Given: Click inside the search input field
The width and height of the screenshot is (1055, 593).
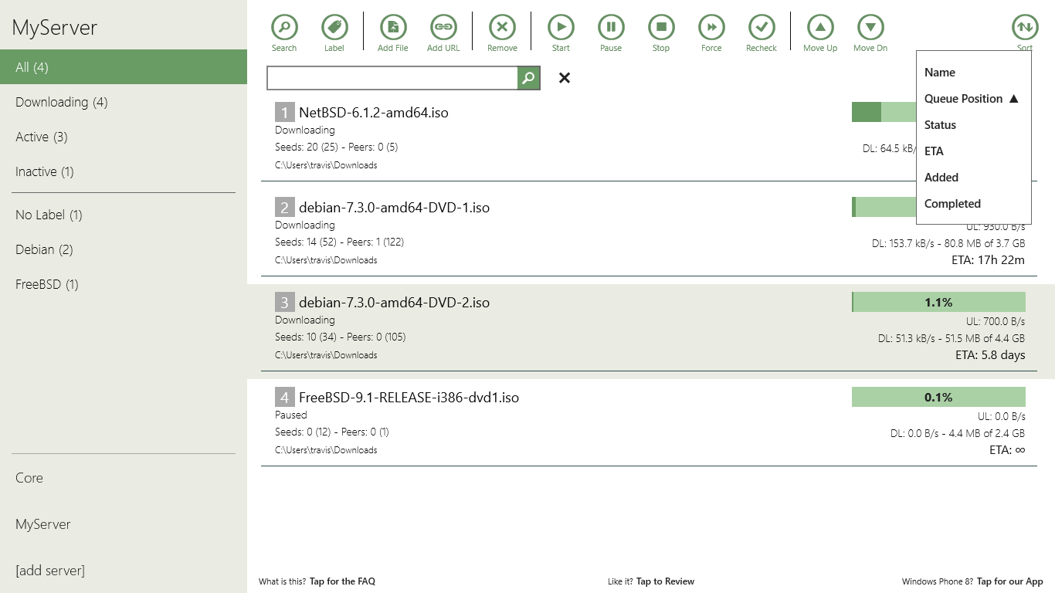Looking at the screenshot, I should click(390, 77).
